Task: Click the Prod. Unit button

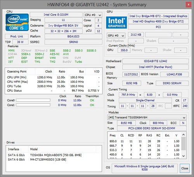Action: pyautogui.click(x=17, y=36)
